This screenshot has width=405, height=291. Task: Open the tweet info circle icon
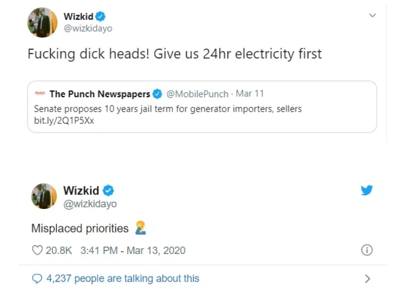point(367,250)
